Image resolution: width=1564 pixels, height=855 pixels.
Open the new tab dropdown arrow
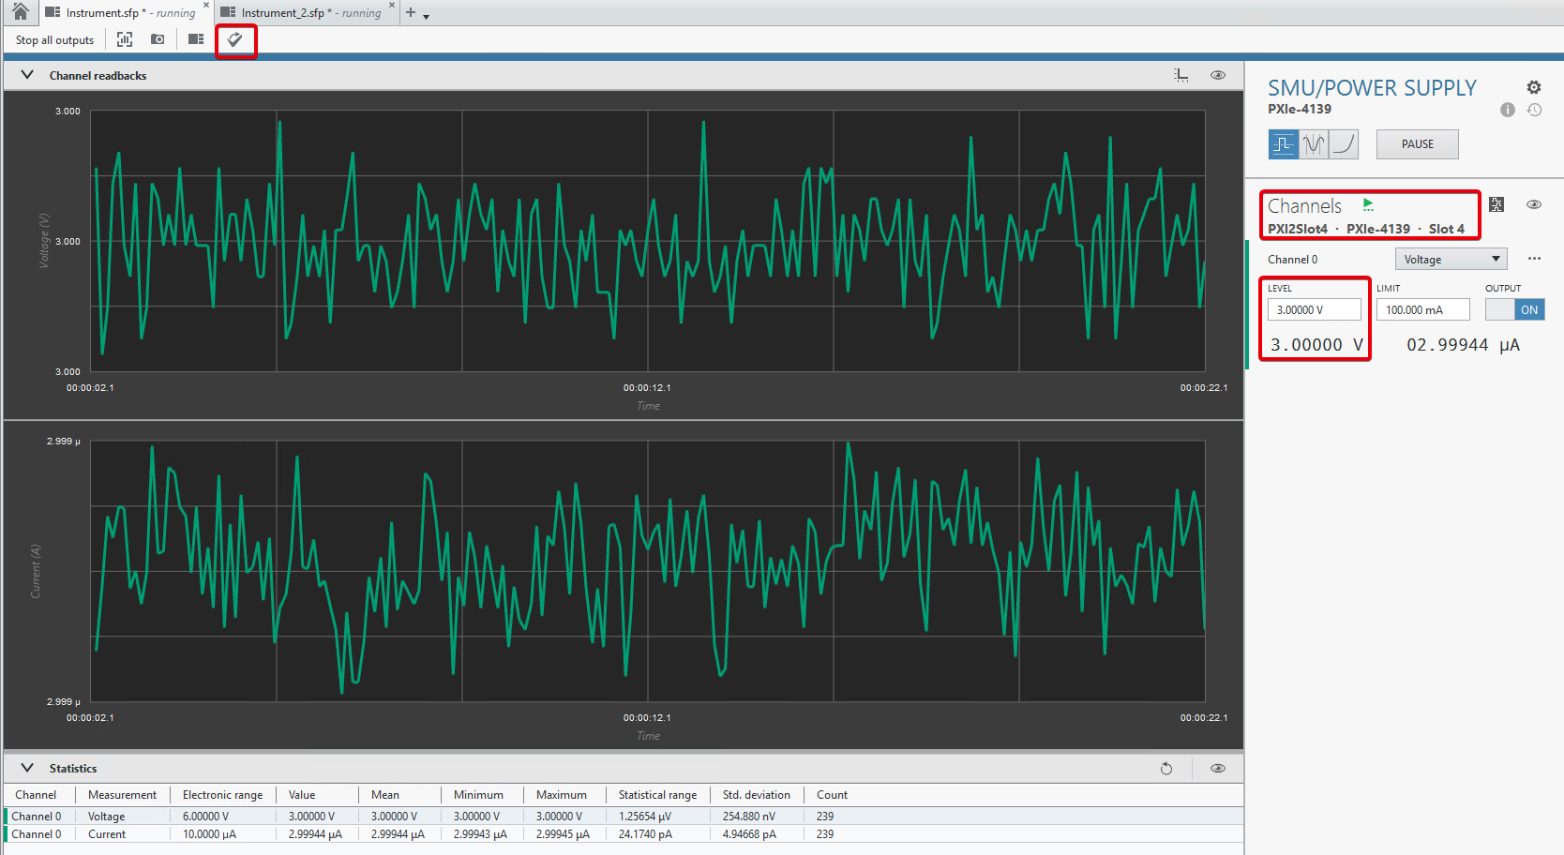coord(426,16)
